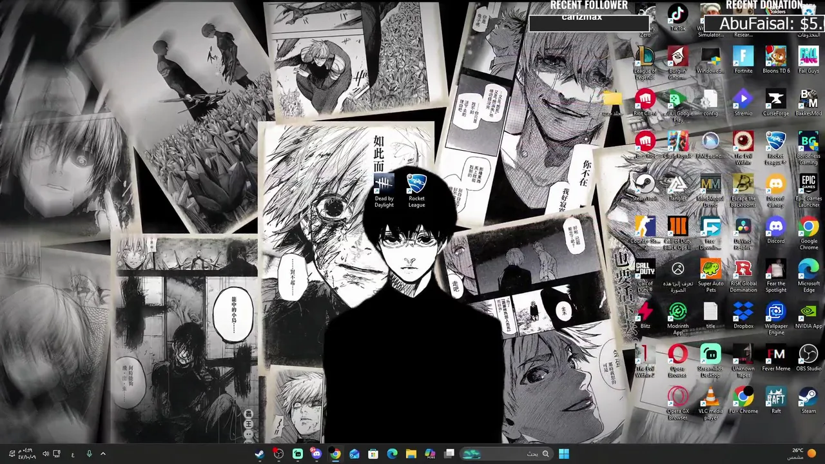Screen dimensions: 825x464
Task: Switch to Chrome in the taskbar
Action: tap(335, 454)
